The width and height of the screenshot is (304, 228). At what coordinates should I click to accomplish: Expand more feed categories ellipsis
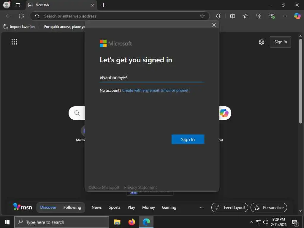click(x=202, y=208)
